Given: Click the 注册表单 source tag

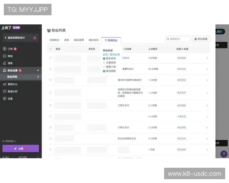Looking at the screenshot, I should 182,116.
